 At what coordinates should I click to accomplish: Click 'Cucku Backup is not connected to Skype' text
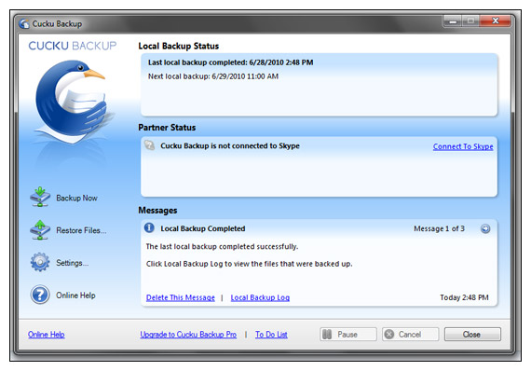[x=230, y=145]
